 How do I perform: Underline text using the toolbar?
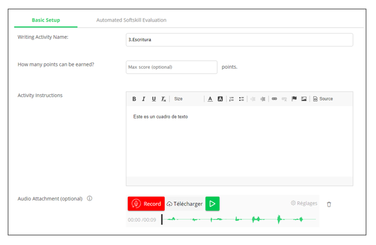[x=154, y=99]
